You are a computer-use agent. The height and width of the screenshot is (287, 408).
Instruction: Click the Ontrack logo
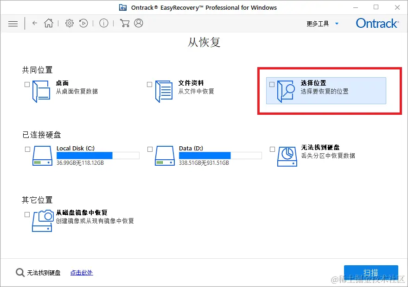pyautogui.click(x=377, y=23)
